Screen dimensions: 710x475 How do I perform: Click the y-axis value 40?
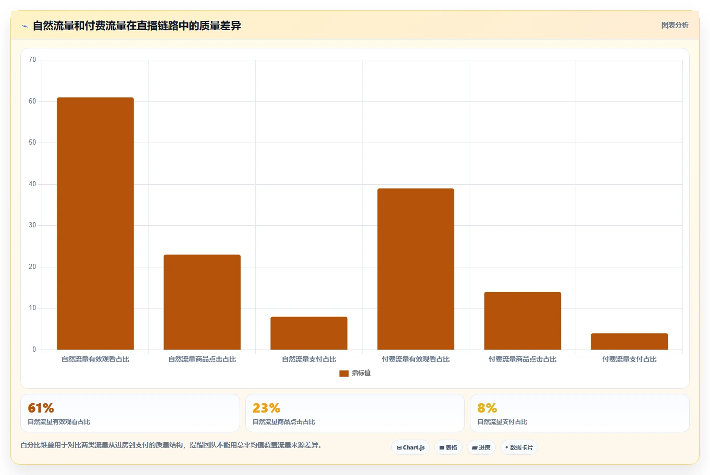pos(32,184)
